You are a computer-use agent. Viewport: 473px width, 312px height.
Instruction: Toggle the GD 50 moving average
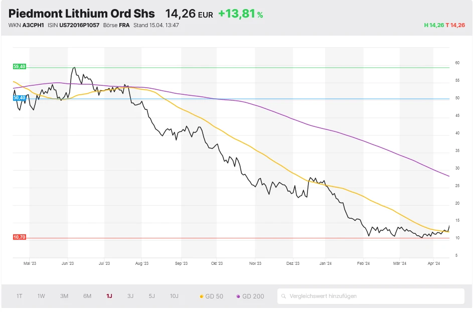tap(211, 296)
